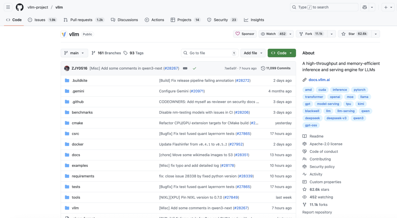This screenshot has width=397, height=218.
Task: Open the Insights tab
Action: [254, 20]
